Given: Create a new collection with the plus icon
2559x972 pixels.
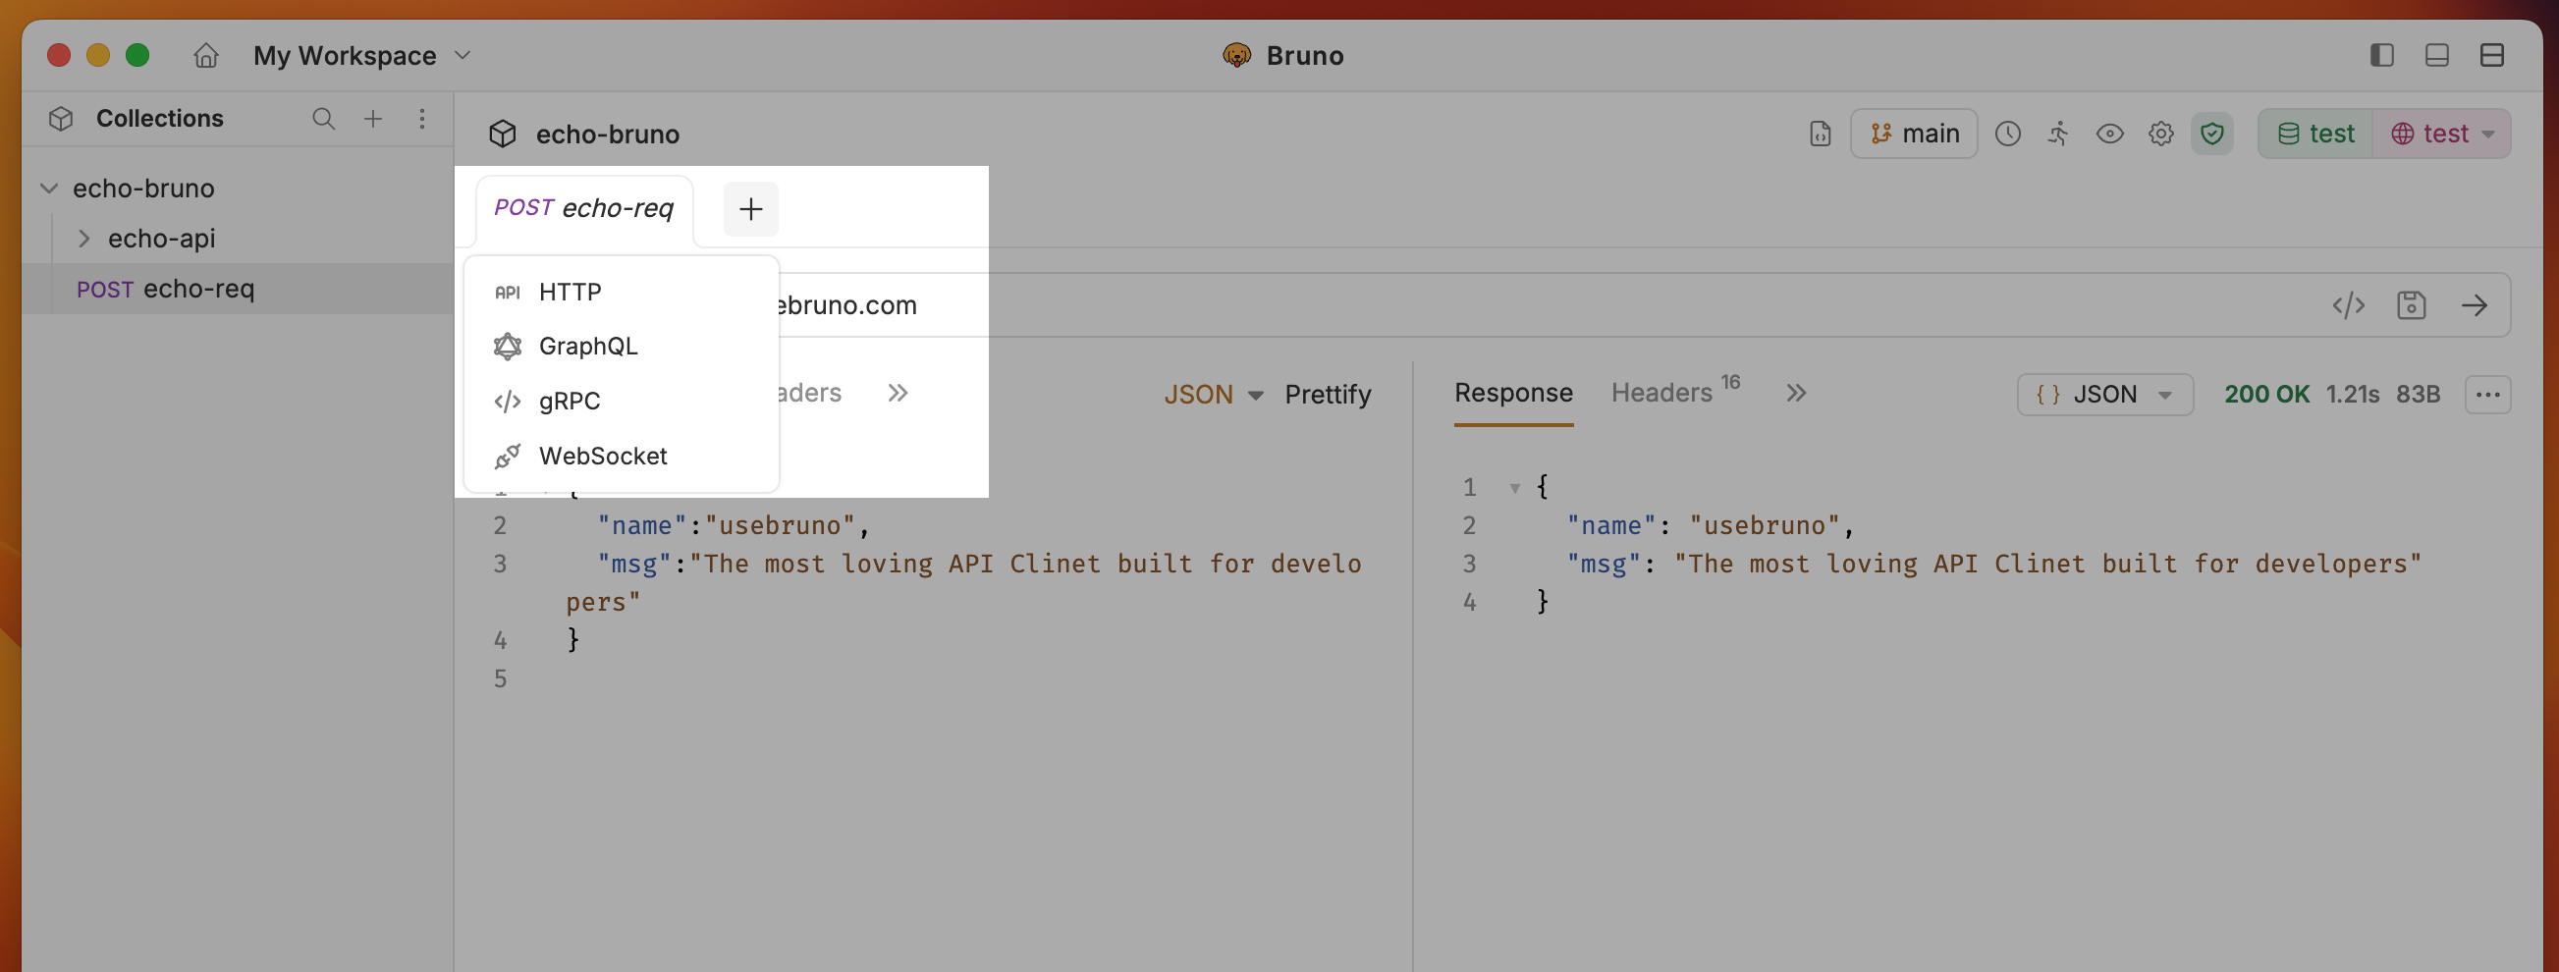Looking at the screenshot, I should point(373,118).
